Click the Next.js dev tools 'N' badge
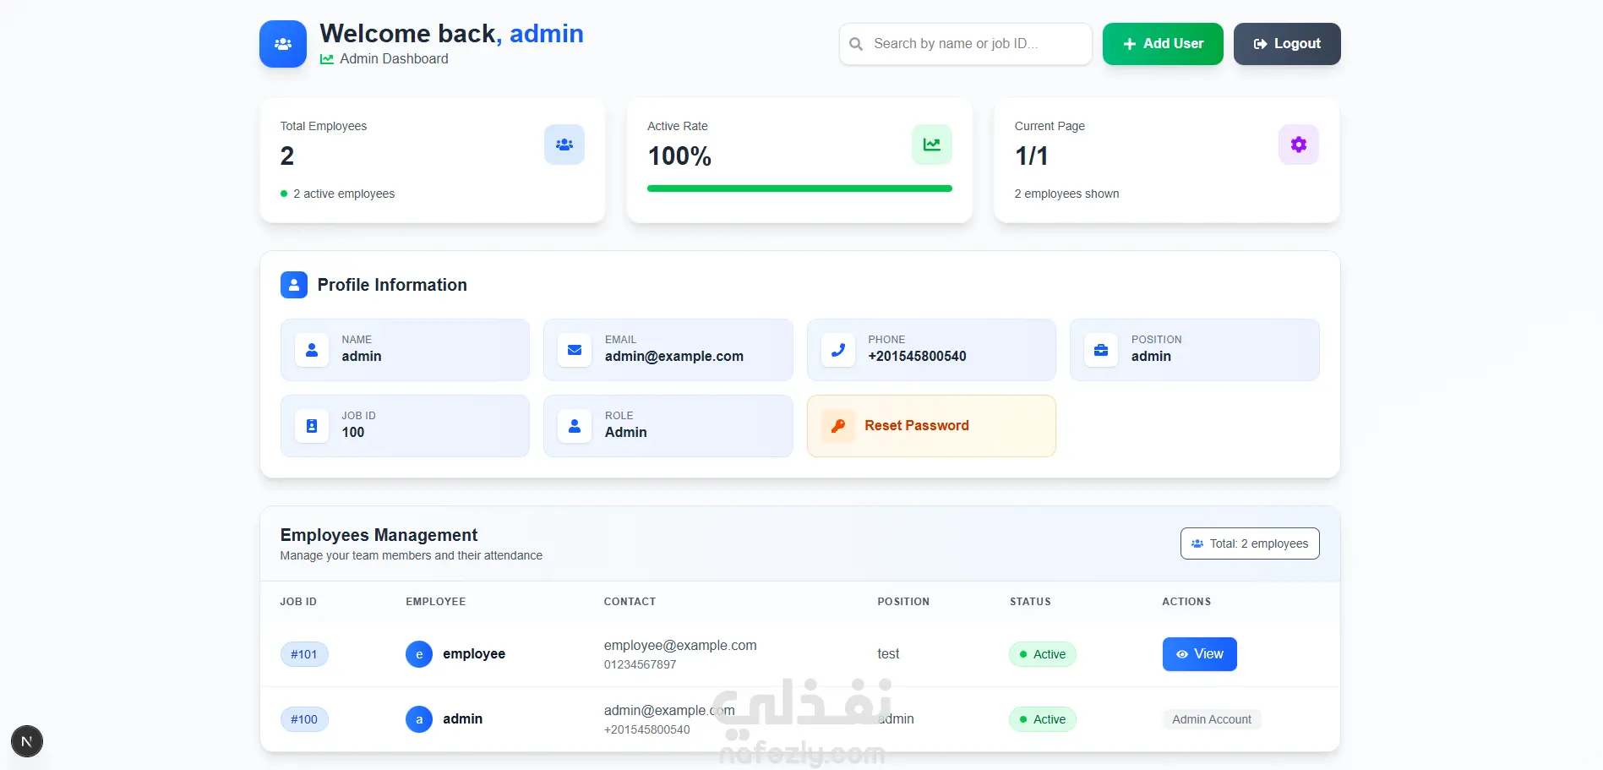The width and height of the screenshot is (1603, 770). click(27, 742)
